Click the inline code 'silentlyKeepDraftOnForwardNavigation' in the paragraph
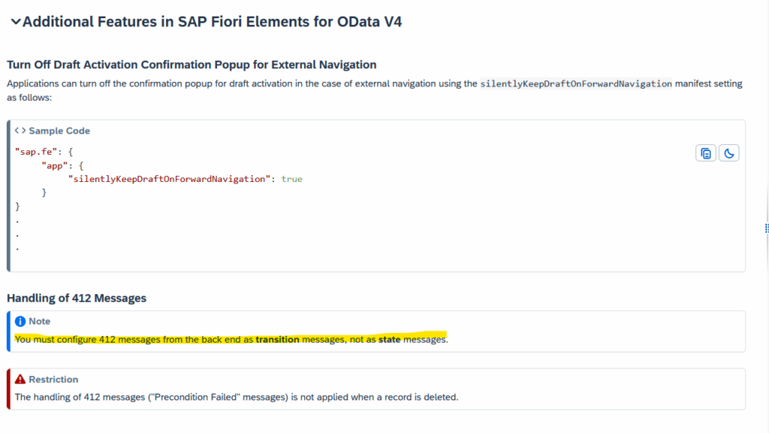 [576, 83]
